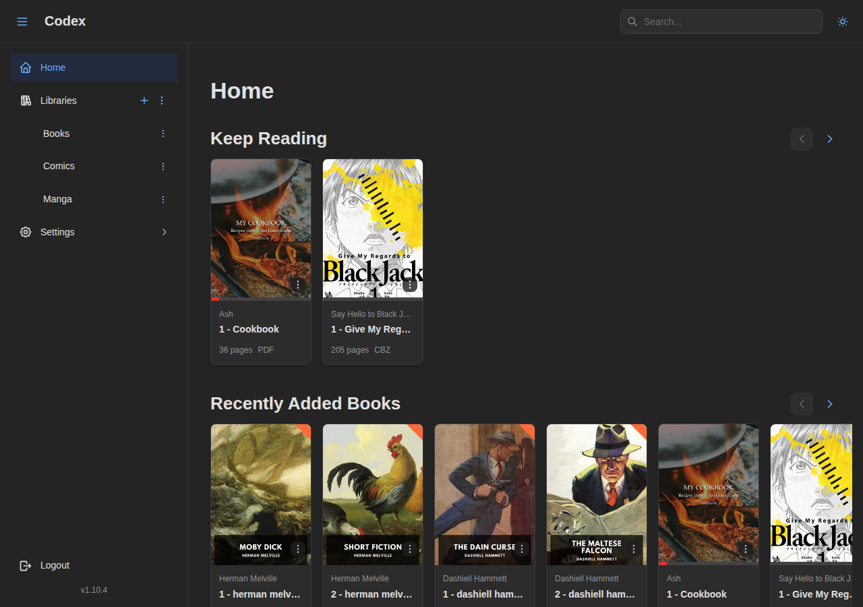Click the Codex app title
The width and height of the screenshot is (863, 607).
[65, 21]
